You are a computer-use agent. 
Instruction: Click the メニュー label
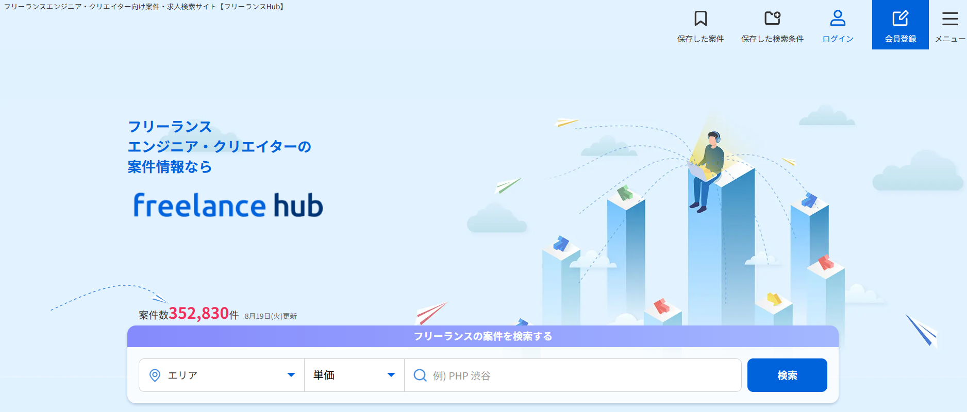click(x=950, y=39)
